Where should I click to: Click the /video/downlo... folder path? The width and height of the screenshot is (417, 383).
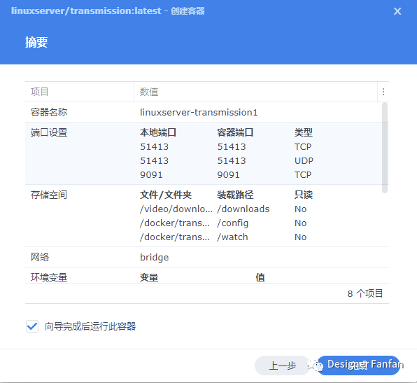[176, 209]
